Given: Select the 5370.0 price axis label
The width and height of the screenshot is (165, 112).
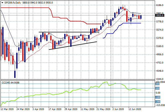Looking at the screenshot, I should 160,38.
